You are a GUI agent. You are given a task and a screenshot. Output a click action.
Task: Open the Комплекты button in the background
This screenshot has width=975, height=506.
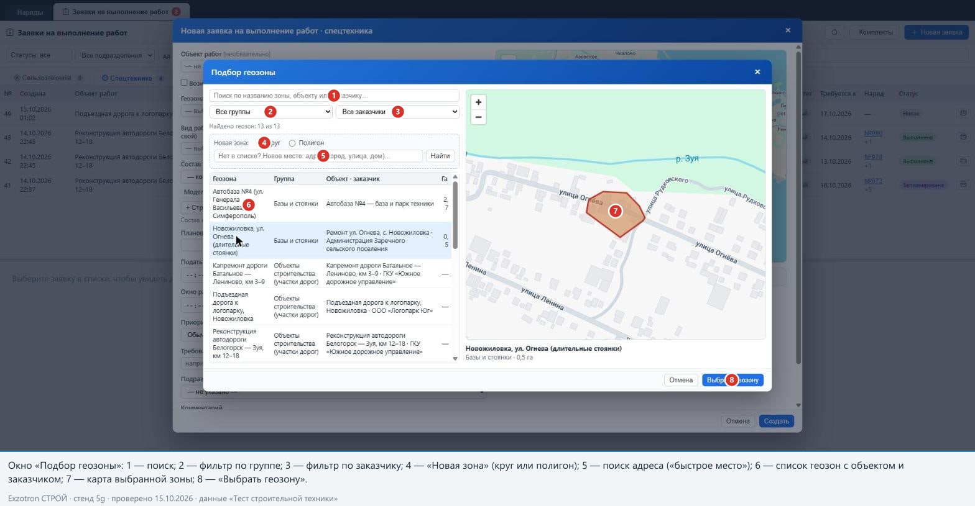coord(876,32)
